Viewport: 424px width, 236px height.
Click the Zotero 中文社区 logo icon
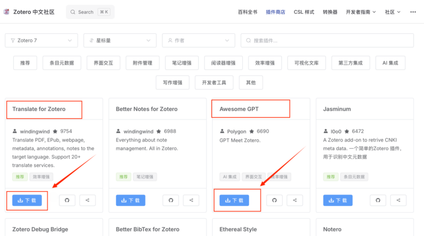click(x=7, y=12)
